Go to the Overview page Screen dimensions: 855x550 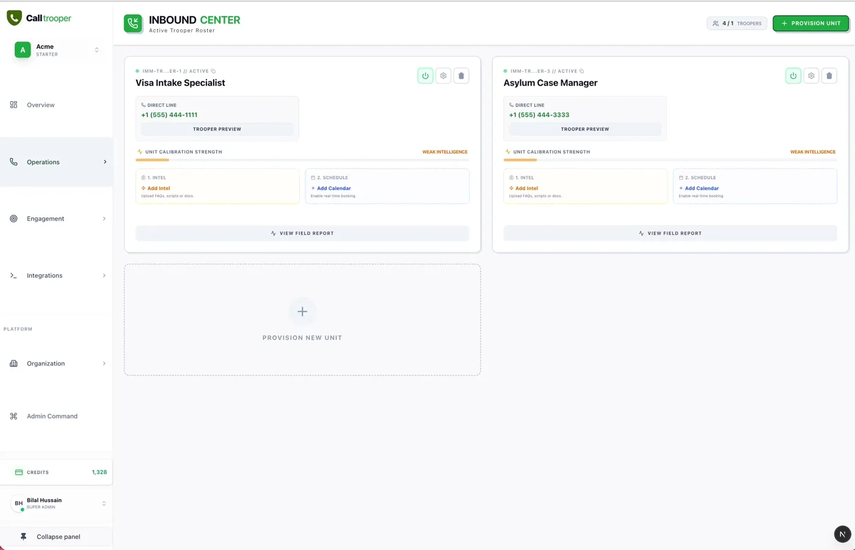(40, 105)
